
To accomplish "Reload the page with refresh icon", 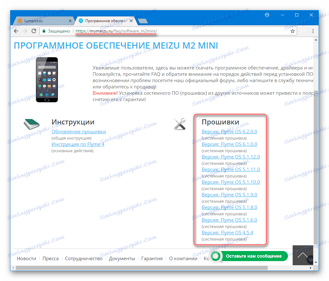I will [x=34, y=31].
